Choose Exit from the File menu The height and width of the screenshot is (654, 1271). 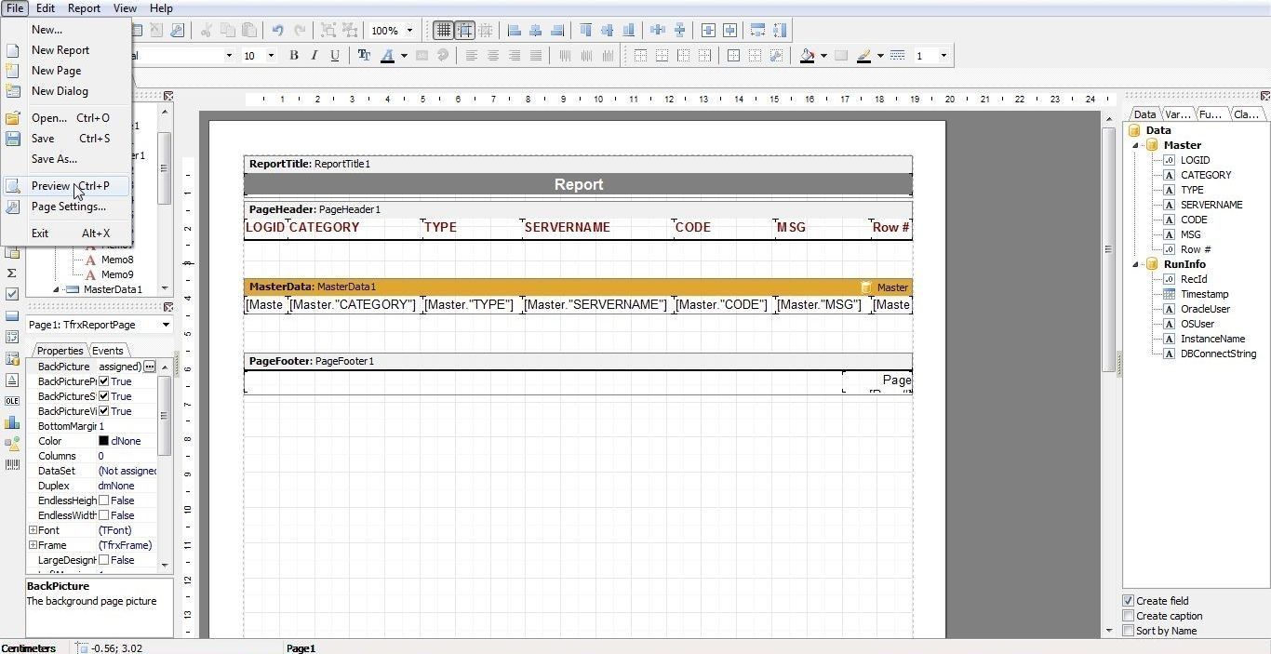(67, 234)
